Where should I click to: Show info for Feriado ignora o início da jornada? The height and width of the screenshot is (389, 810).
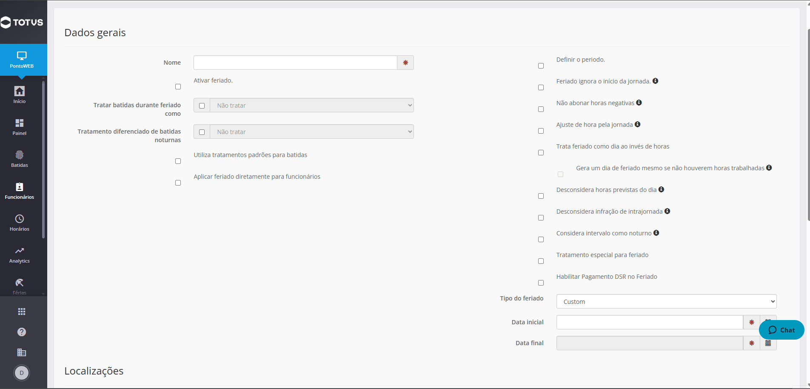click(656, 81)
